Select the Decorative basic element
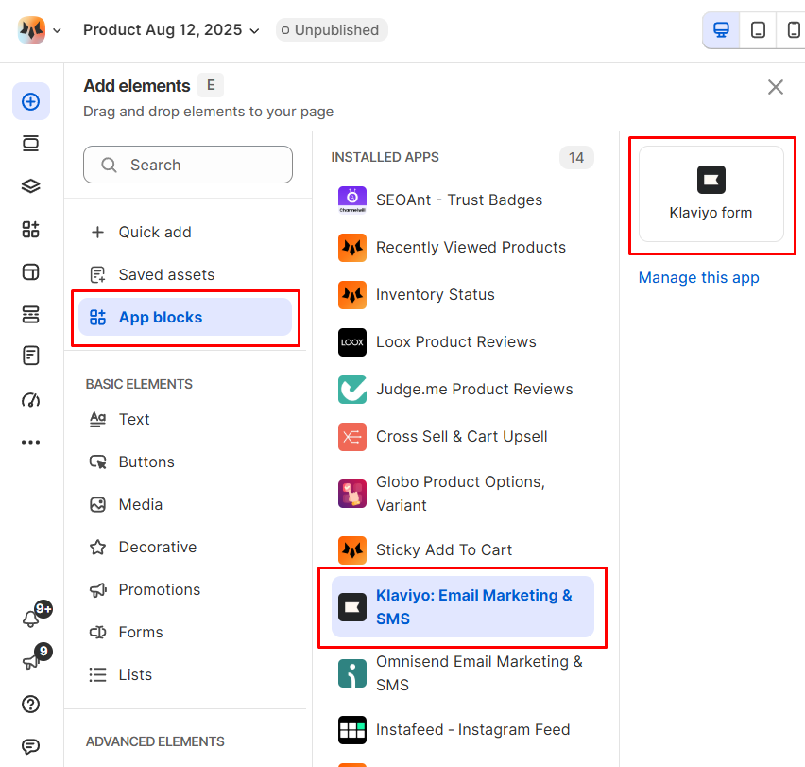 point(185,548)
